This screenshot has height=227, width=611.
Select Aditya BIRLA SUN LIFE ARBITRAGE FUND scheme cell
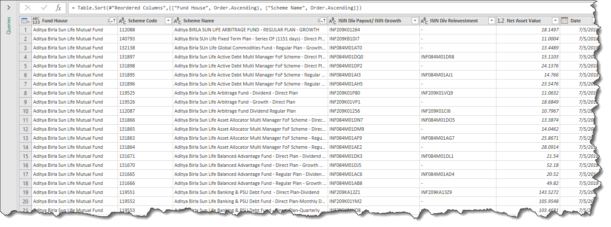pyautogui.click(x=250, y=30)
